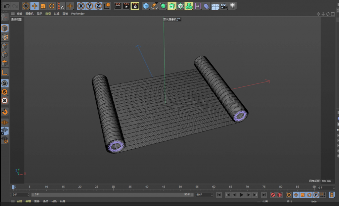Open the 显示 display menu
Viewport: 339px width, 206px height.
(39, 14)
